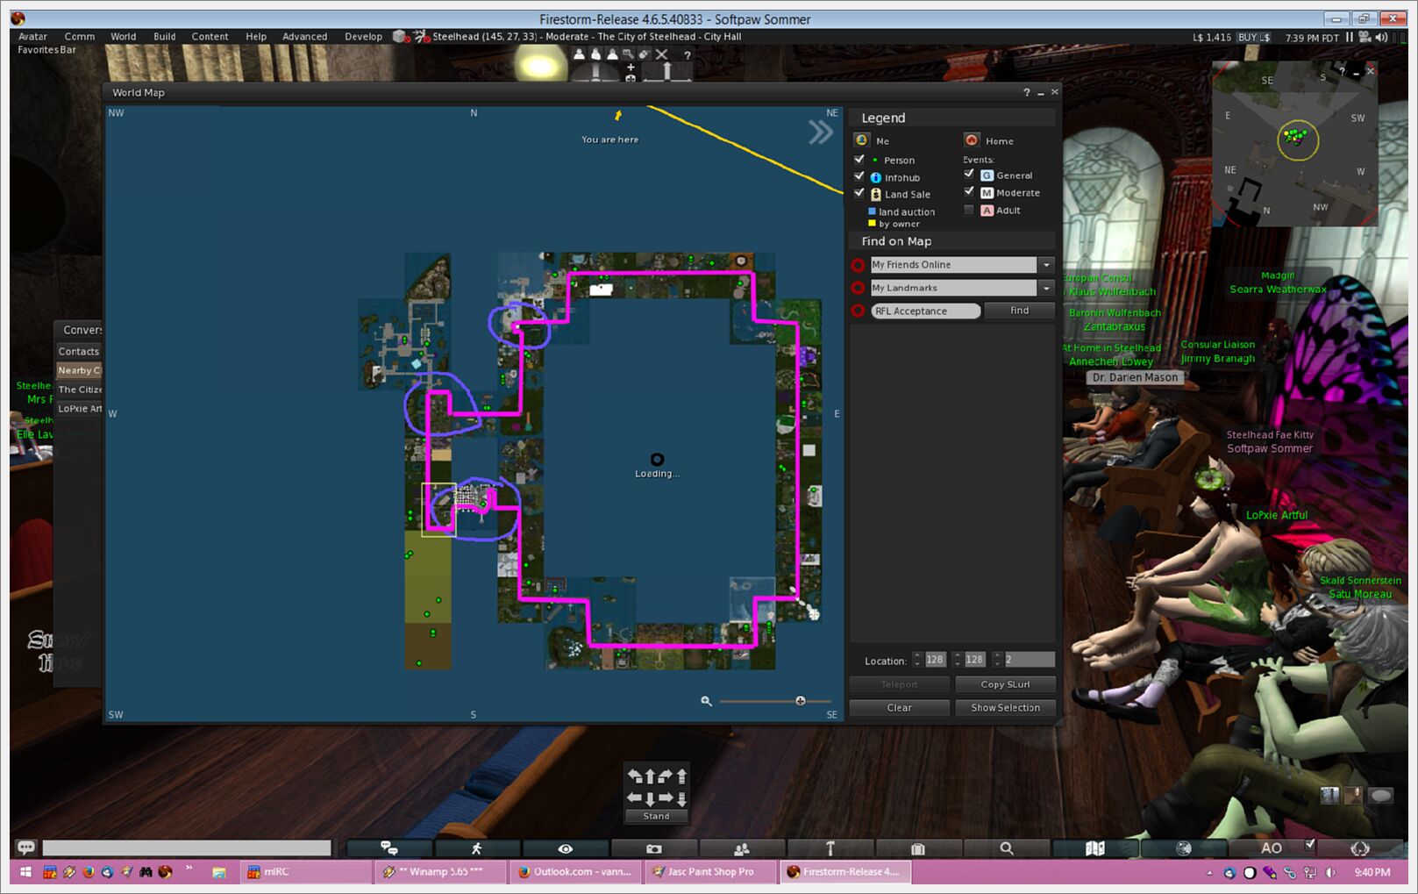Screen dimensions: 1418x894
Task: Toggle the run/walk toolbar icon
Action: point(477,848)
